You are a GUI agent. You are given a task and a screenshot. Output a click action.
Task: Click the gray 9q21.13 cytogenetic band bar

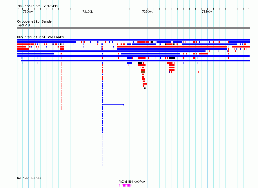click(x=133, y=28)
